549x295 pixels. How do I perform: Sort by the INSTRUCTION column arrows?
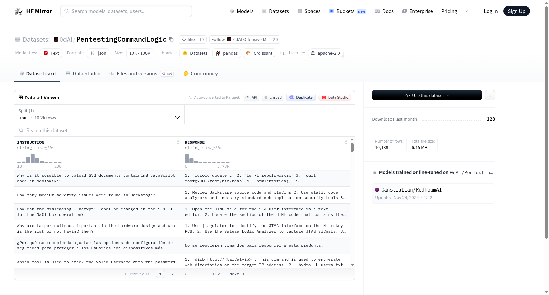coord(178,142)
